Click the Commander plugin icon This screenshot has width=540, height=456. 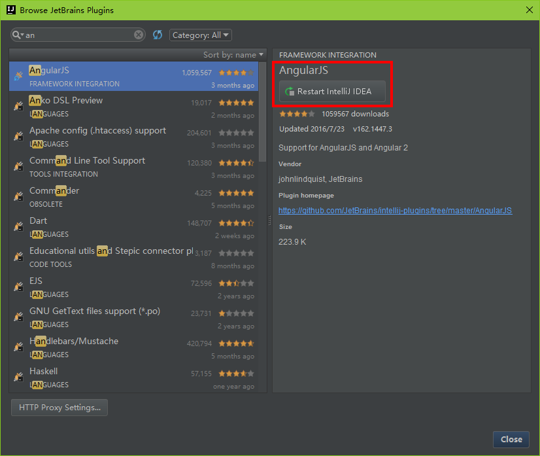[x=18, y=196]
